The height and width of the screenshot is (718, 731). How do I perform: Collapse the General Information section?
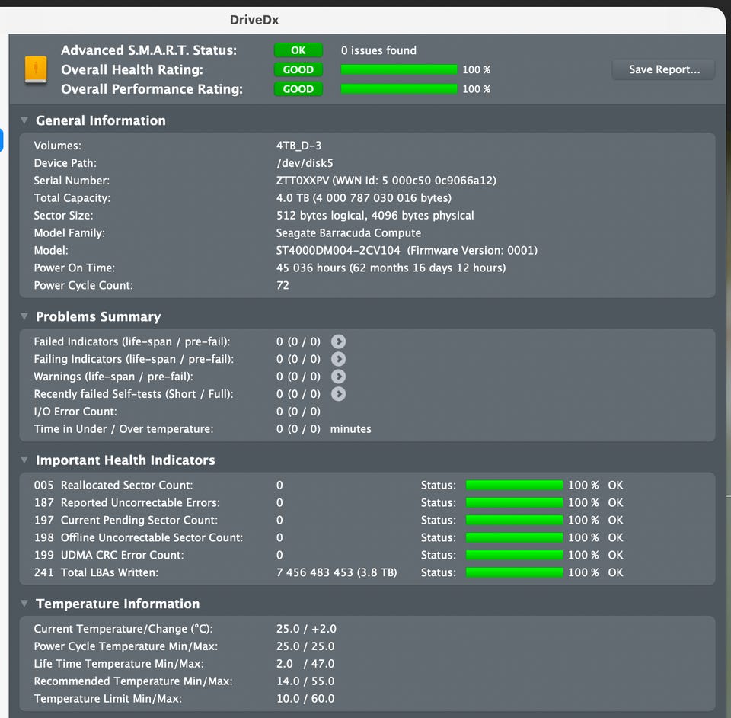[x=24, y=120]
